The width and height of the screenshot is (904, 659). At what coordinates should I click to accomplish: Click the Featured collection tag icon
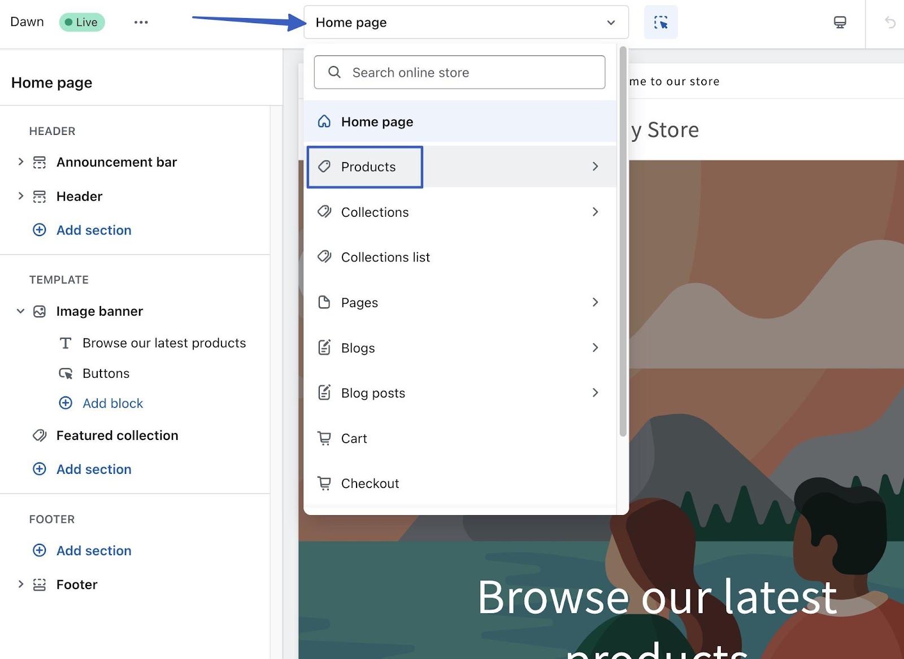(40, 435)
